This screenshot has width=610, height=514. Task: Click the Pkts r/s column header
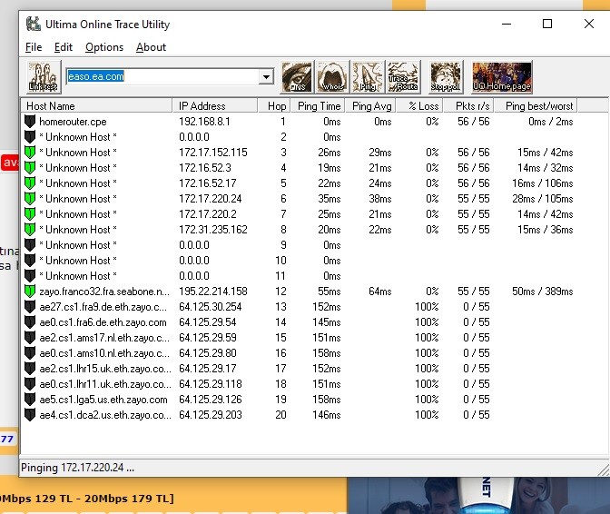[x=468, y=106]
